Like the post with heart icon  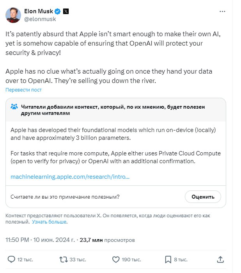click(115, 259)
